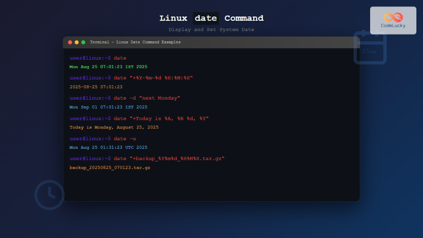Select the calendar icon showing 25
The image size is (423, 238).
(x=370, y=50)
